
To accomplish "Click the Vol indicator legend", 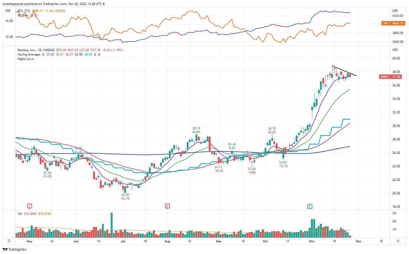I will (20, 214).
